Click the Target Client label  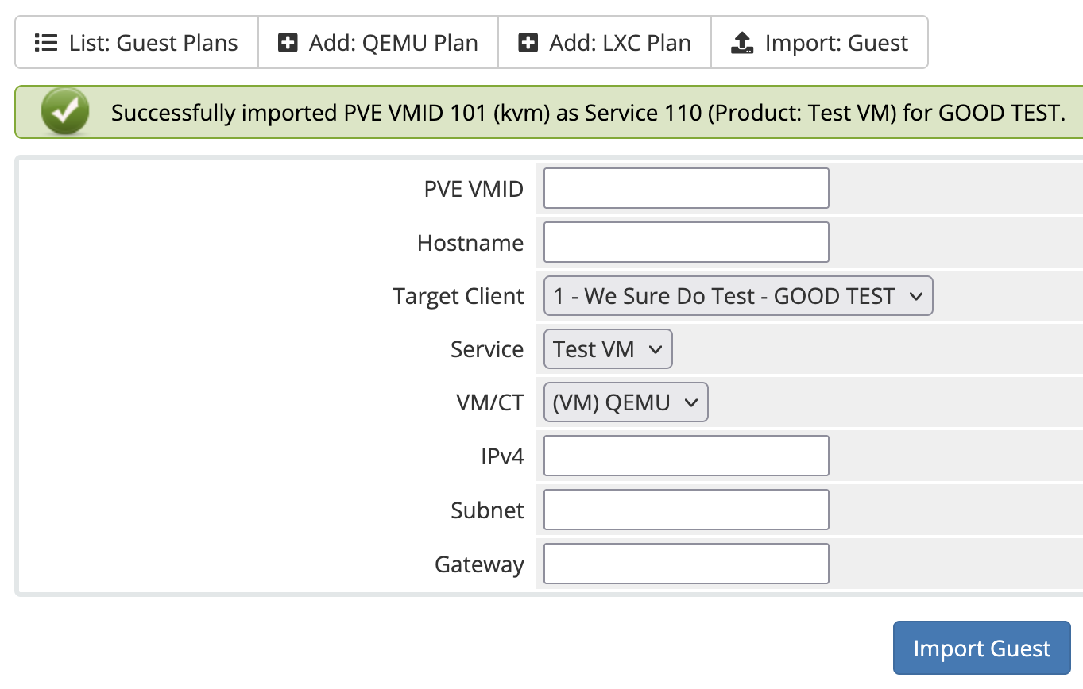[x=458, y=295]
